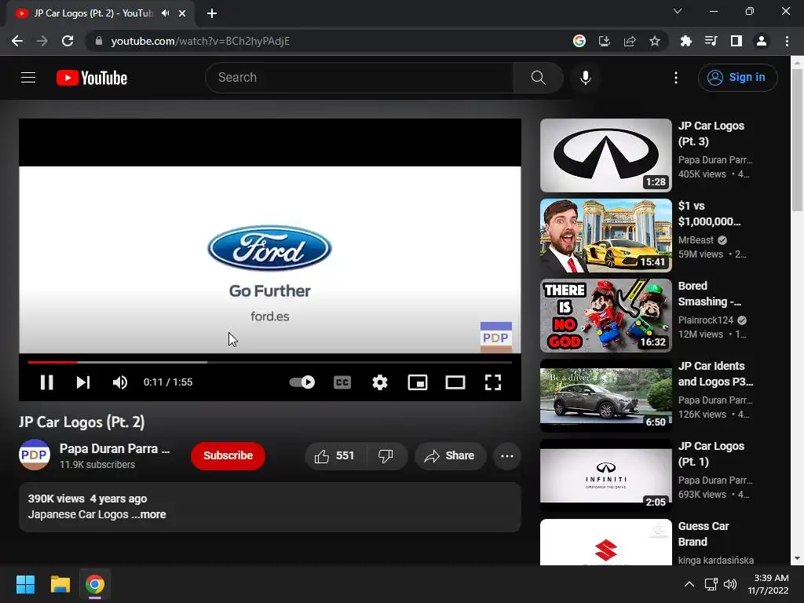Seek on the video progress bar

[x=270, y=362]
